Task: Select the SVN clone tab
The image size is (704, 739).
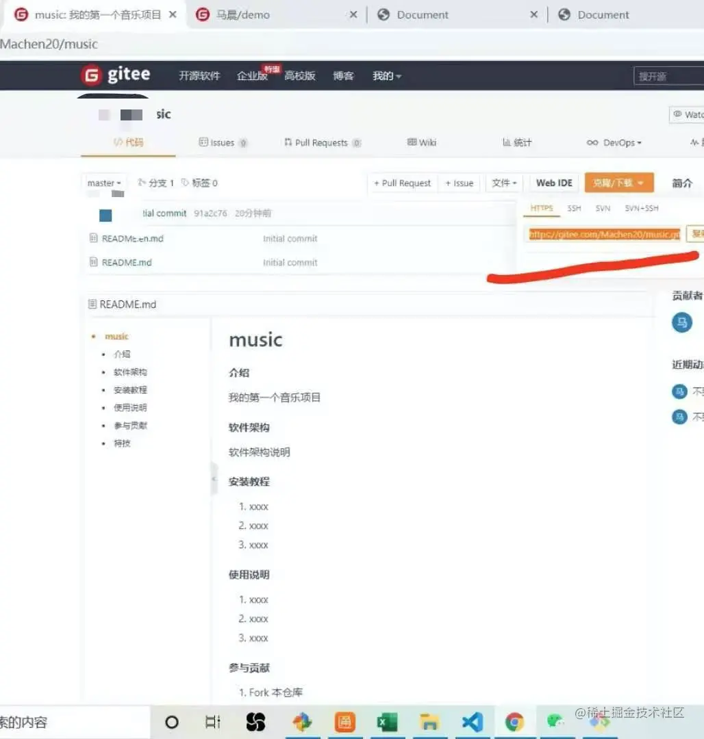Action: coord(603,208)
